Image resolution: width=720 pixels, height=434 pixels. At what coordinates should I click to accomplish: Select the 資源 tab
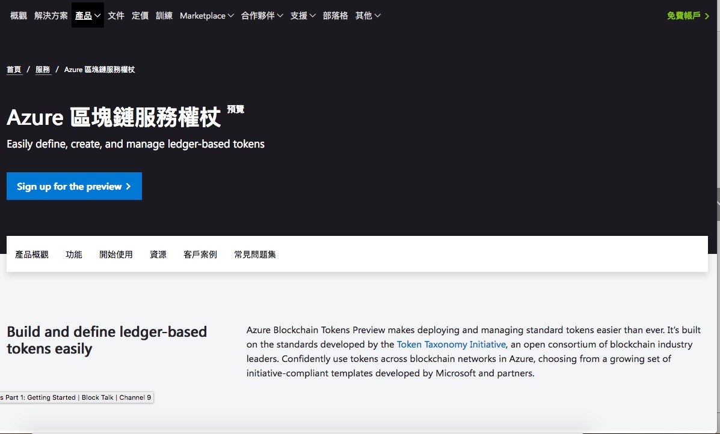pos(158,255)
